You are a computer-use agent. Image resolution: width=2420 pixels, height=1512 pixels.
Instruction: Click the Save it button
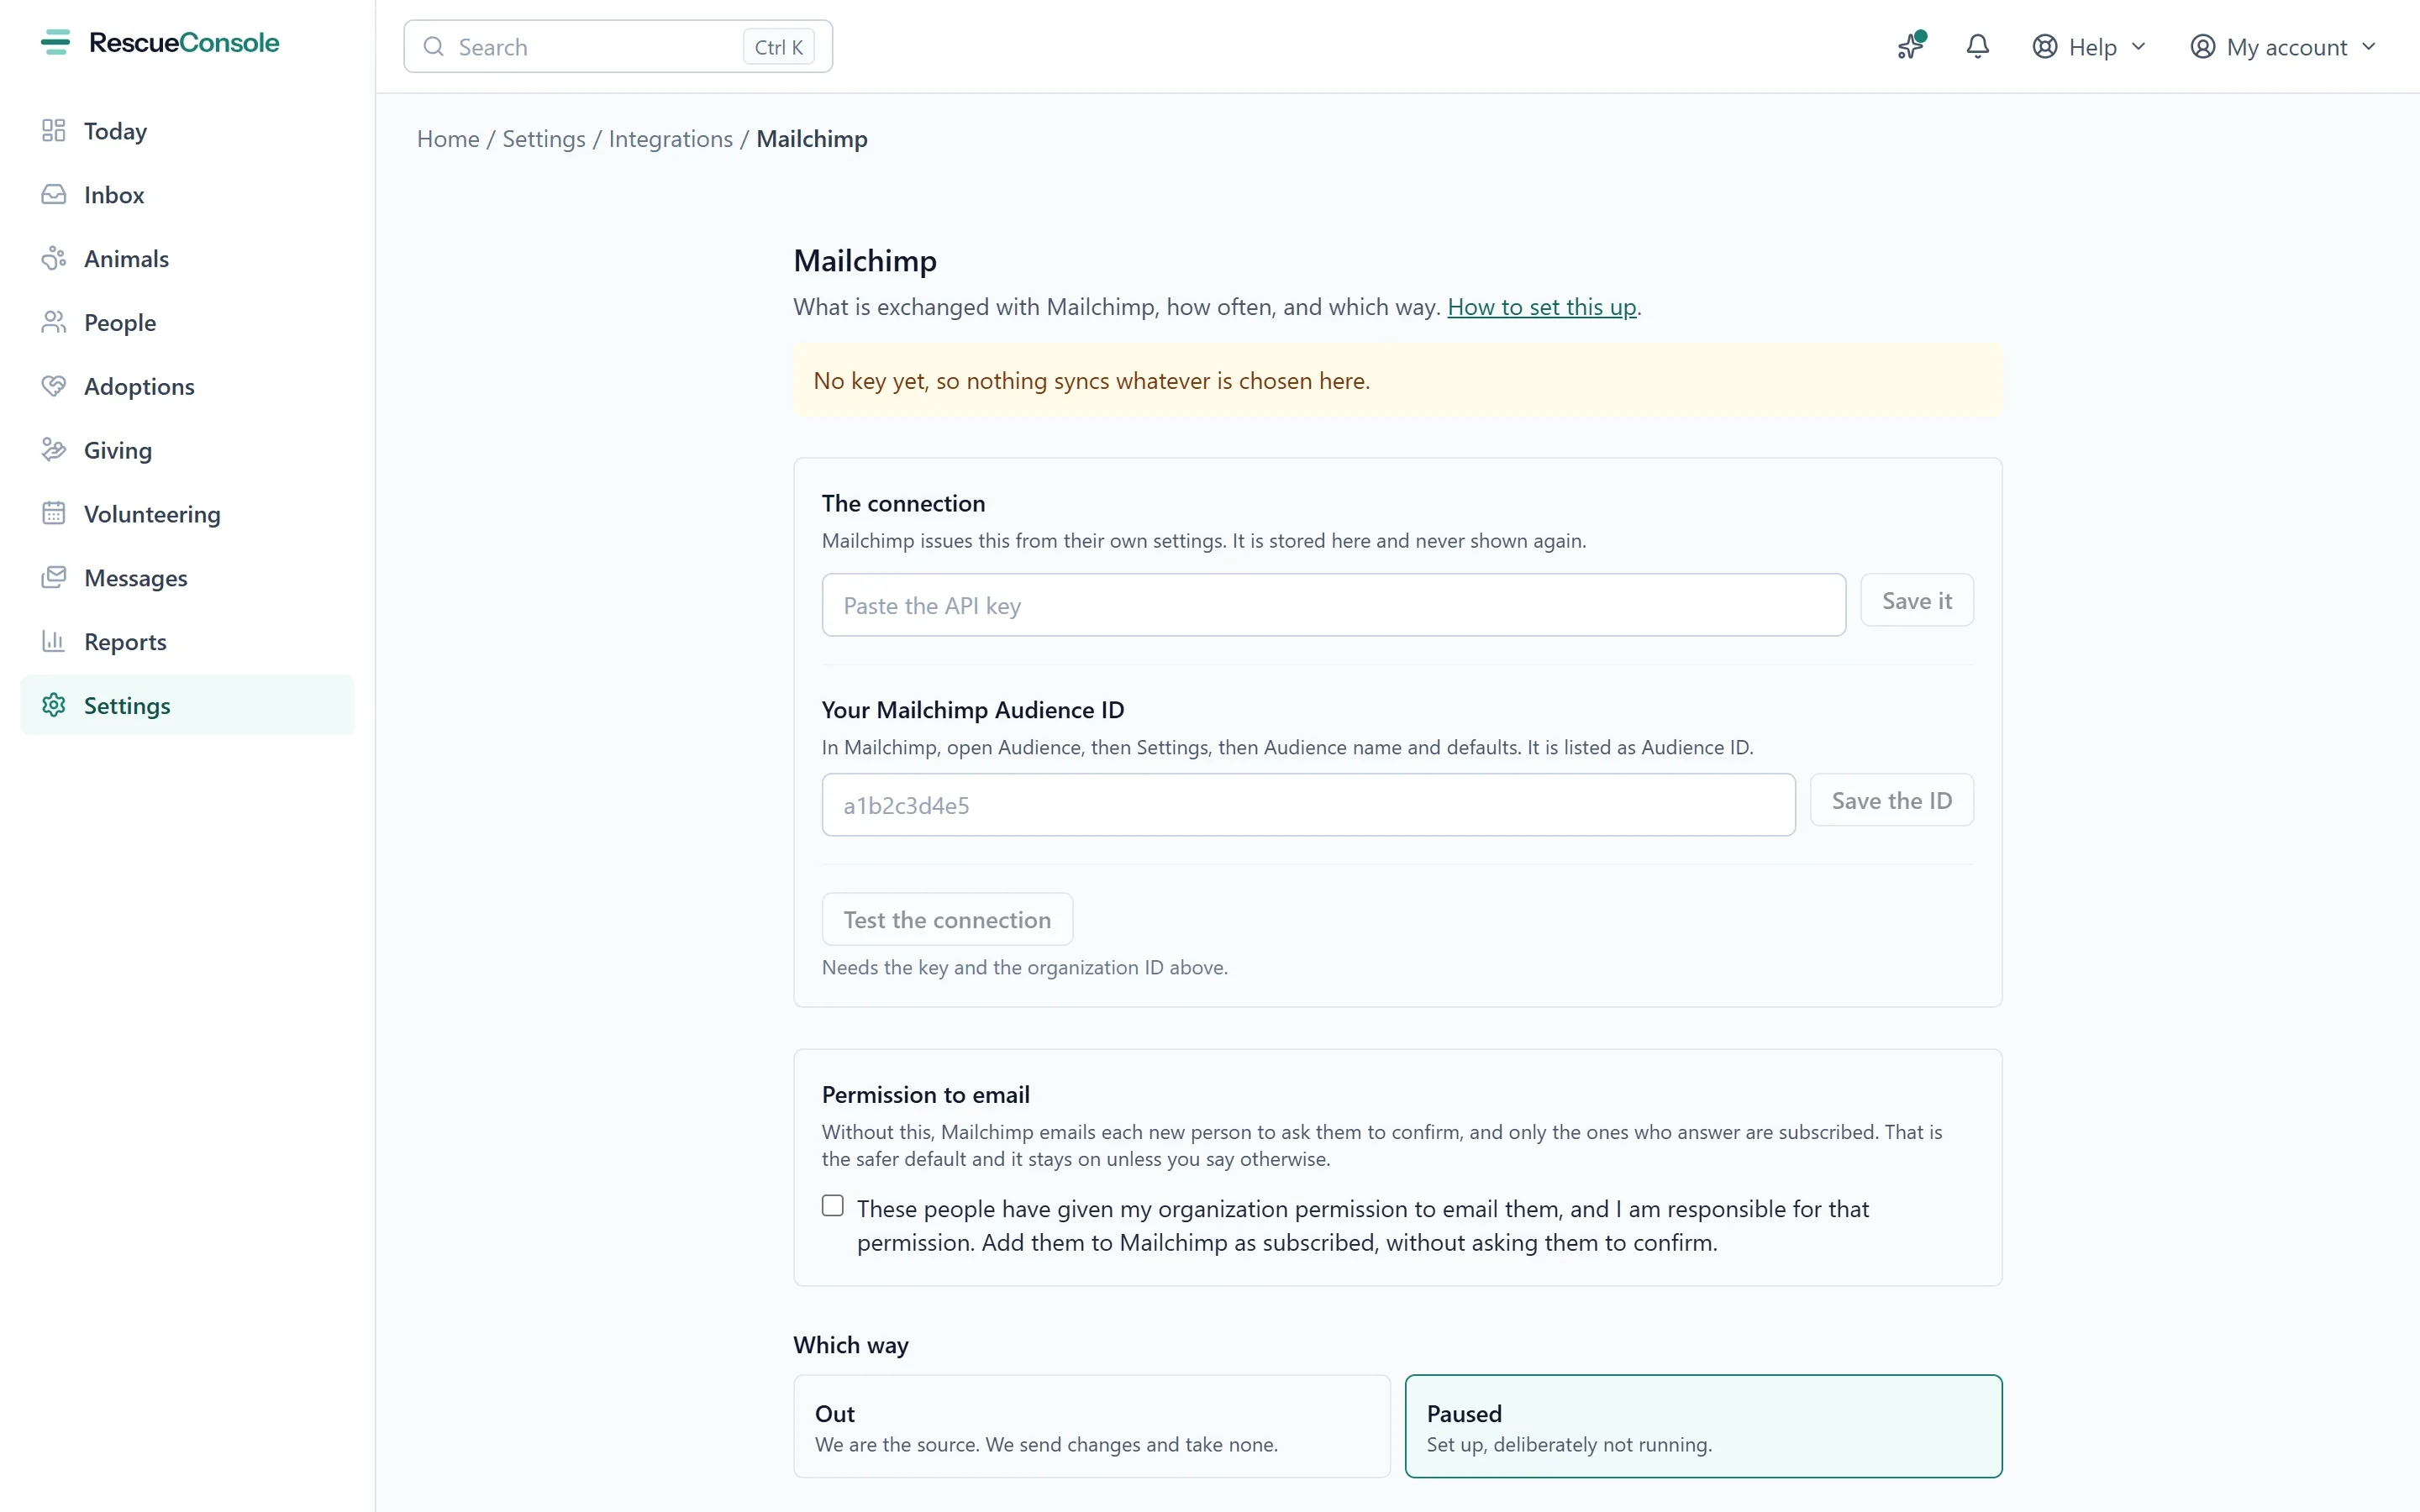click(1916, 600)
